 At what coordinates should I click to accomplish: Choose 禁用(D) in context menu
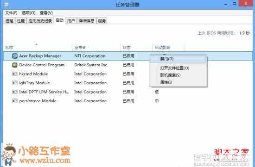click(x=178, y=59)
